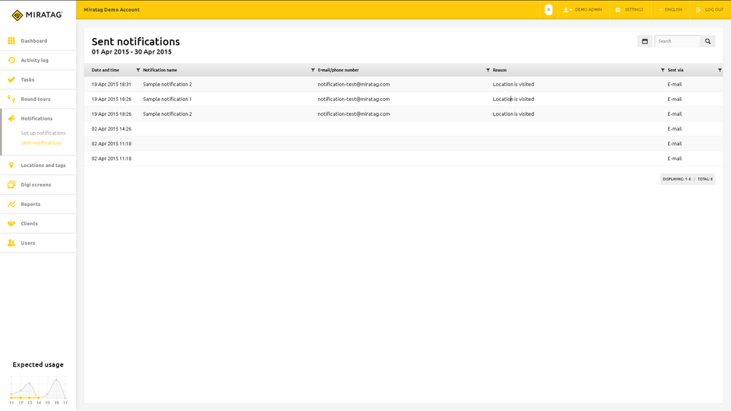Click the Reports chart icon
Viewport: 731px width, 411px height.
11,204
